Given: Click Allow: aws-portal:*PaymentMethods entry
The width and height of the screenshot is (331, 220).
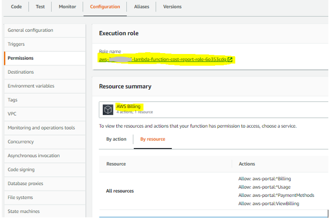Looking at the screenshot, I should 276,195.
